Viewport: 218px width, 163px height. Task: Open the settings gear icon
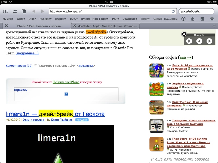pos(212,19)
